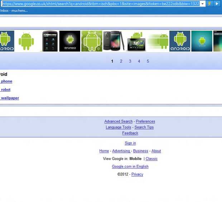Open the Advanced Search link
This screenshot has height=202, width=222.
point(119,121)
